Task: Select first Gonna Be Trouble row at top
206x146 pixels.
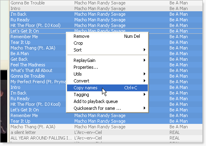Action: click(106, 3)
